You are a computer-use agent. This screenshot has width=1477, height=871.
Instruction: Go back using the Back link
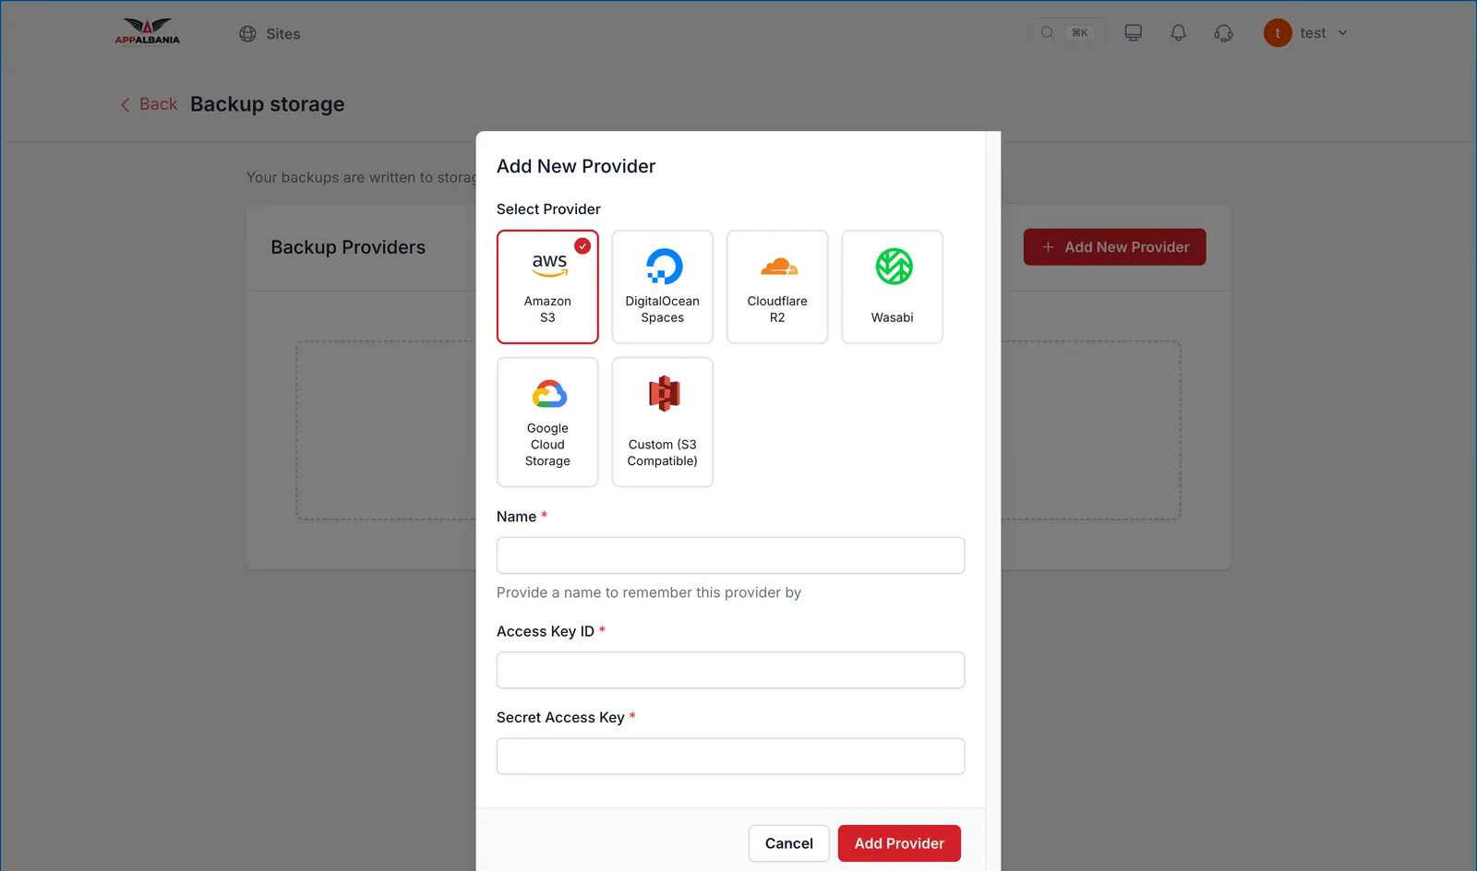tap(149, 104)
